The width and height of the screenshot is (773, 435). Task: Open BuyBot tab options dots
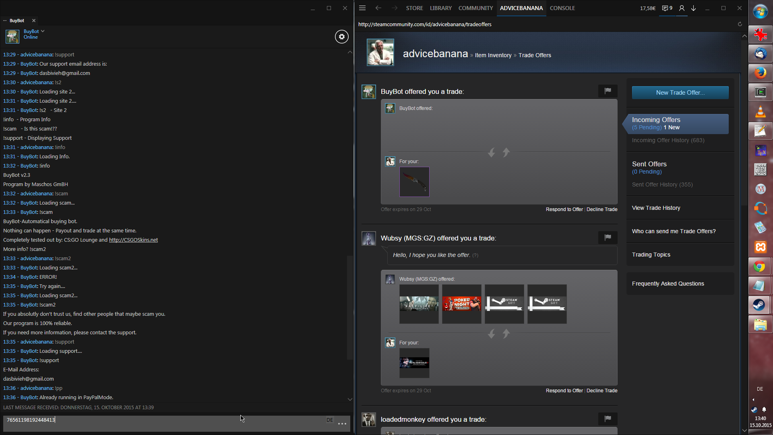click(x=5, y=21)
